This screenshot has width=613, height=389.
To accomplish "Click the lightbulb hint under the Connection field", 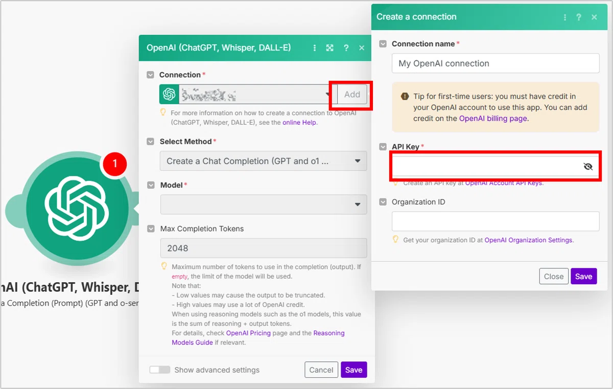I will click(163, 111).
